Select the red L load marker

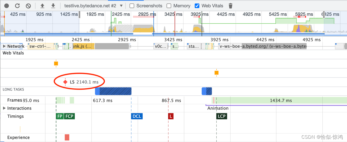point(171,116)
